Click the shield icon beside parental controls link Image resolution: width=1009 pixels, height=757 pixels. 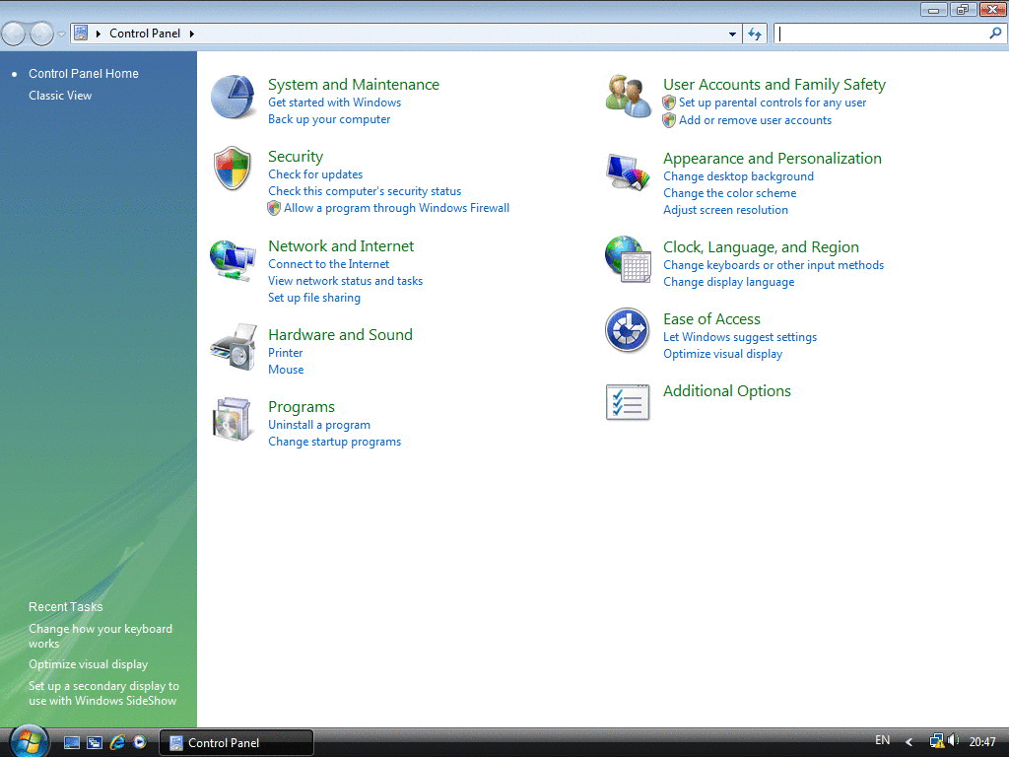669,103
